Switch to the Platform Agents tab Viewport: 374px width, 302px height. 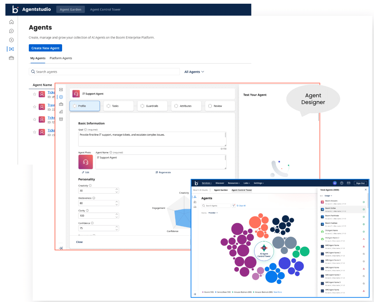point(61,58)
